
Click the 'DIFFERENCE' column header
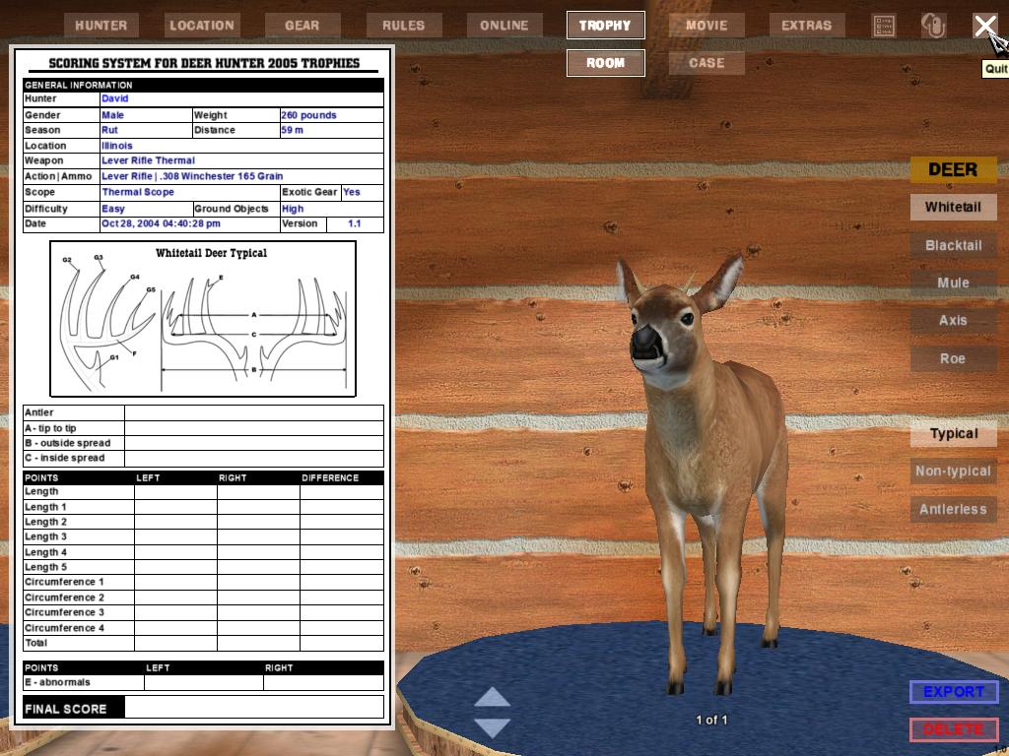coord(330,477)
